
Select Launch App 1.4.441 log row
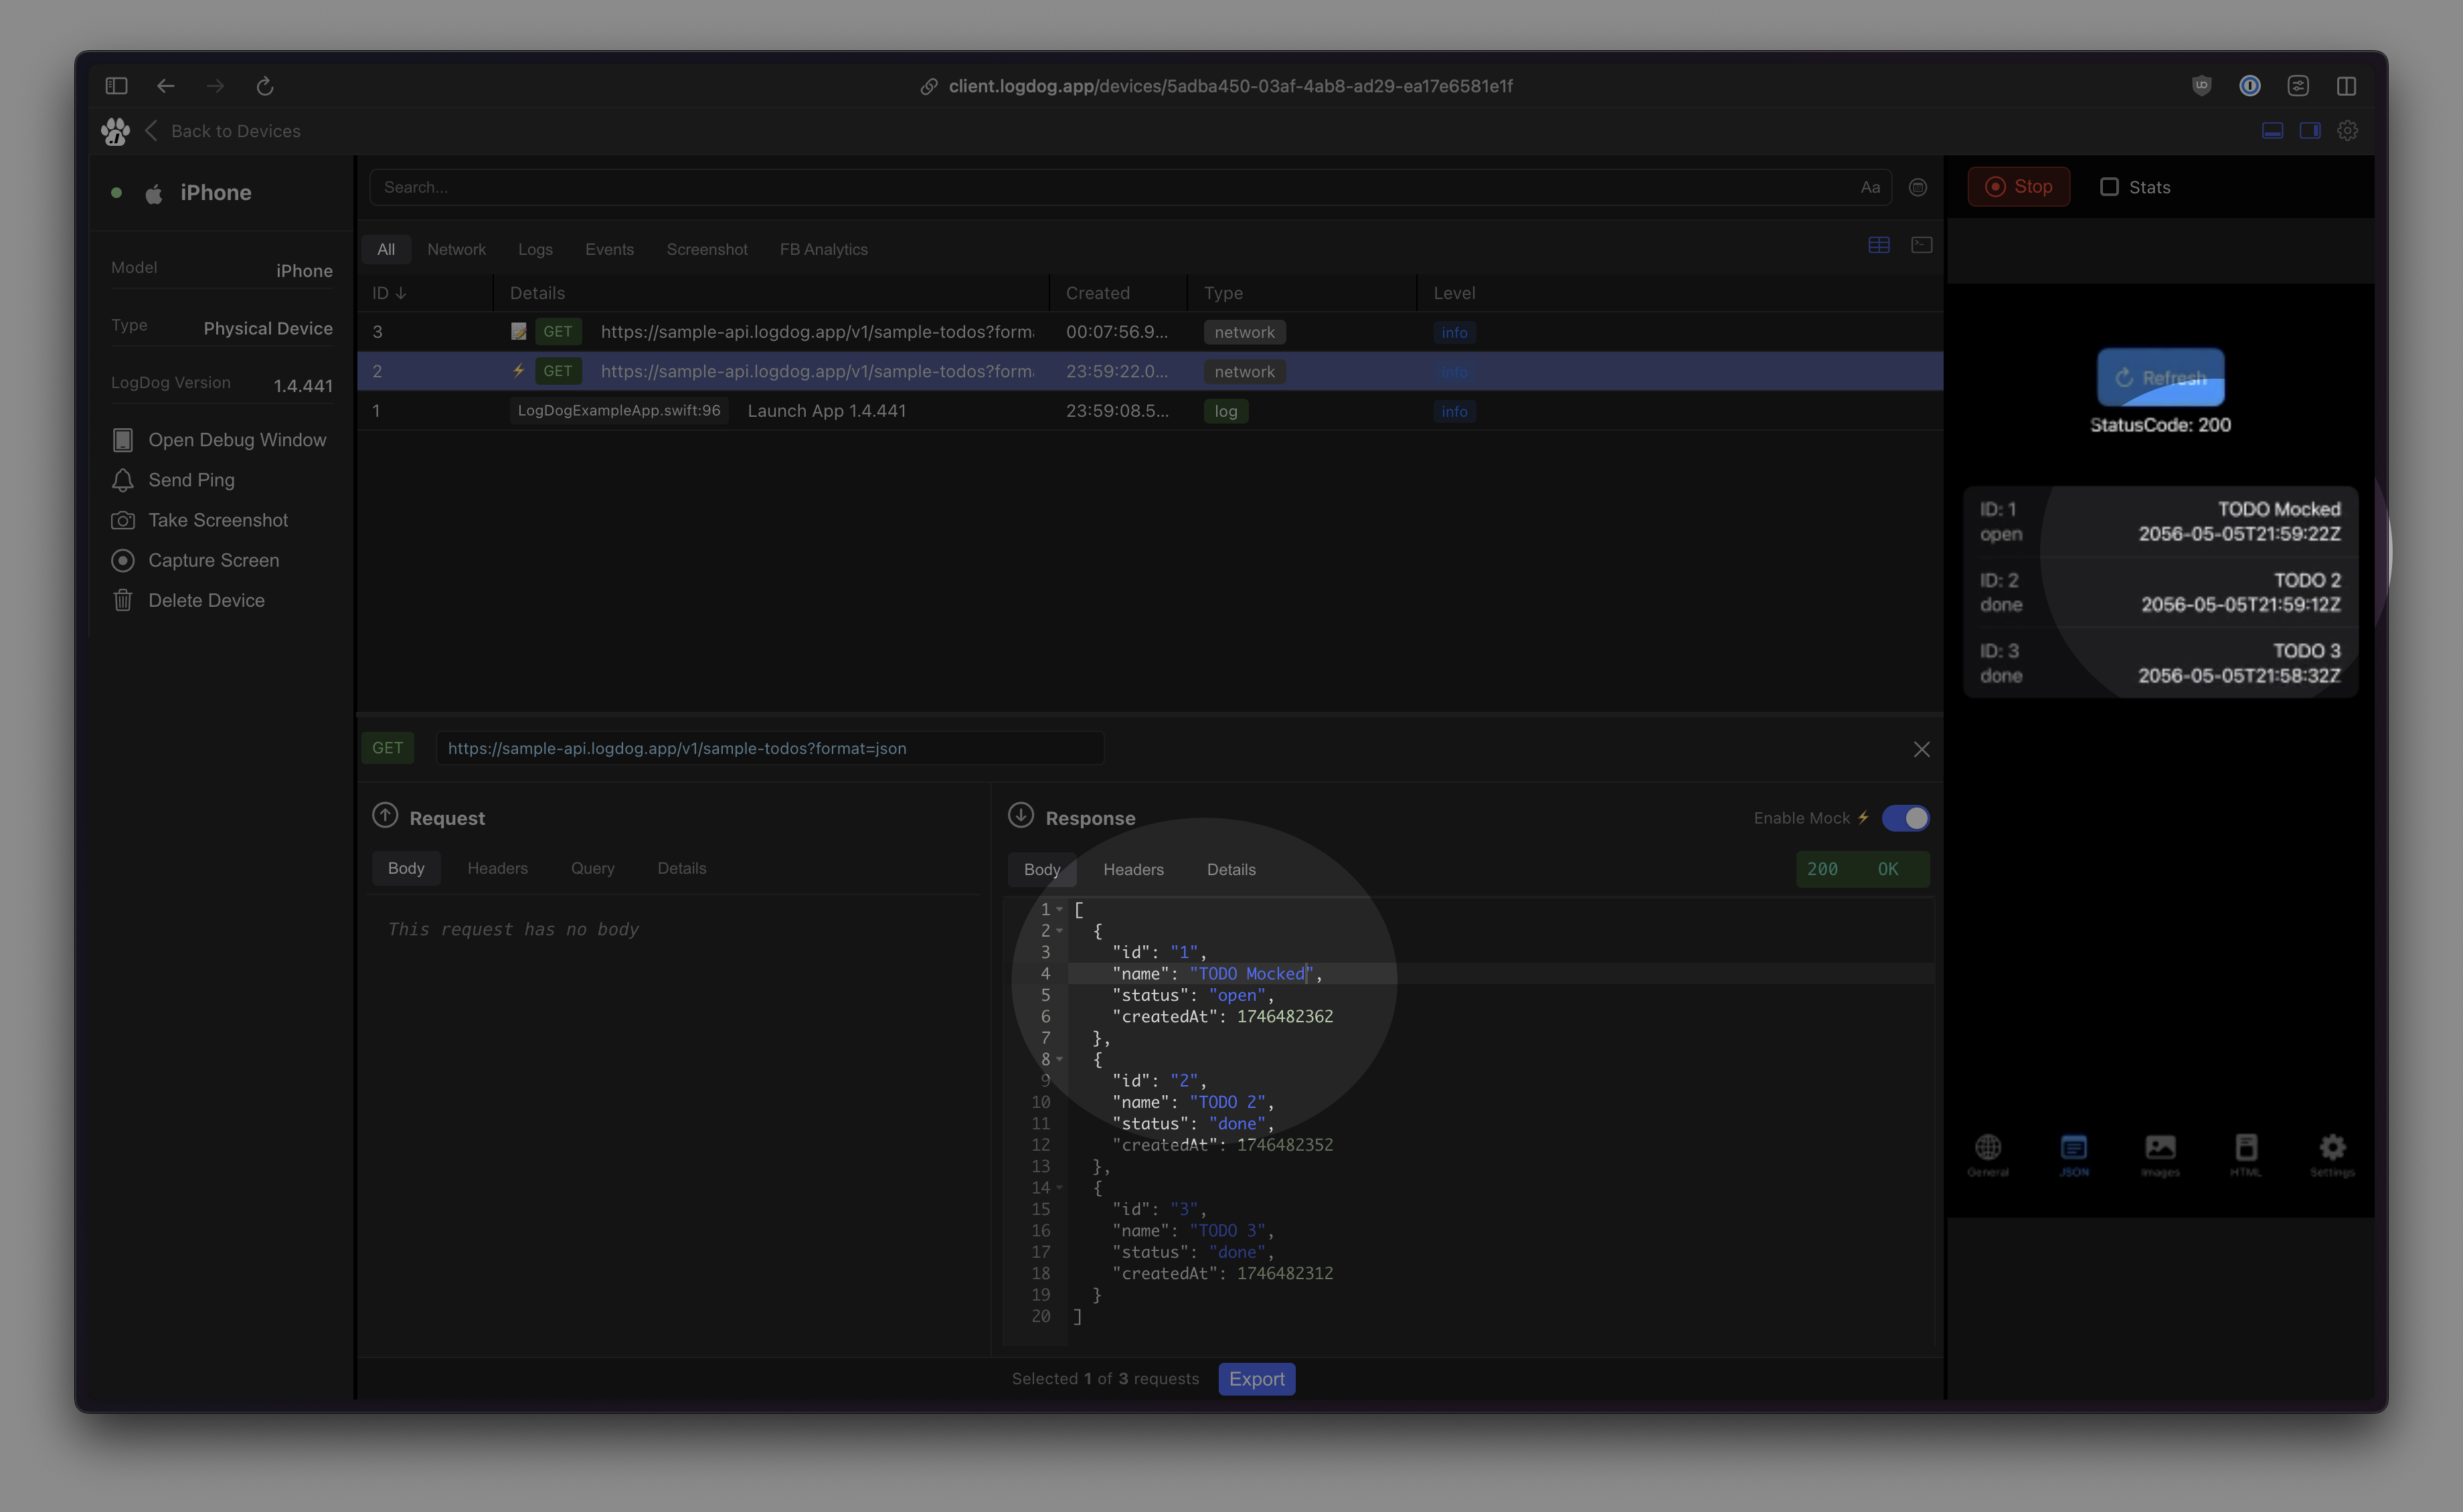(x=1149, y=411)
